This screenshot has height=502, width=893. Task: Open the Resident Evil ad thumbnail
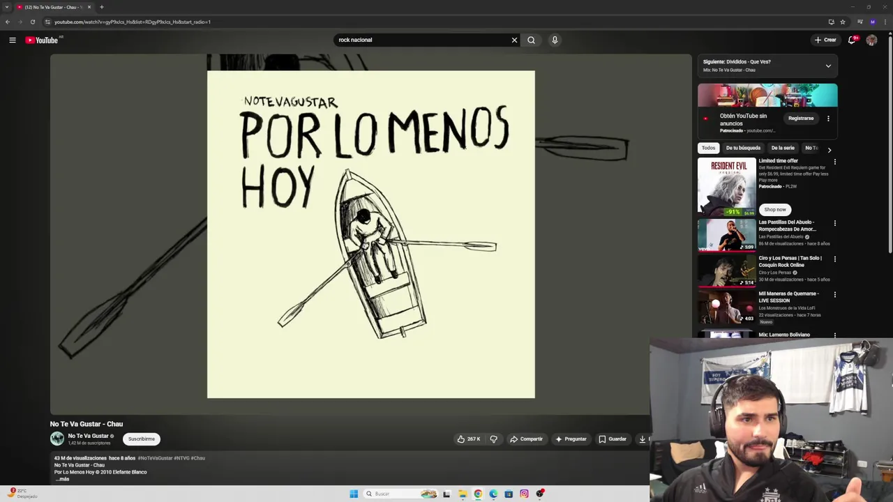point(726,186)
